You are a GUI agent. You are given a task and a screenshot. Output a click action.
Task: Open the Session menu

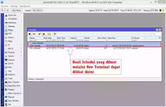[x=5, y=6]
